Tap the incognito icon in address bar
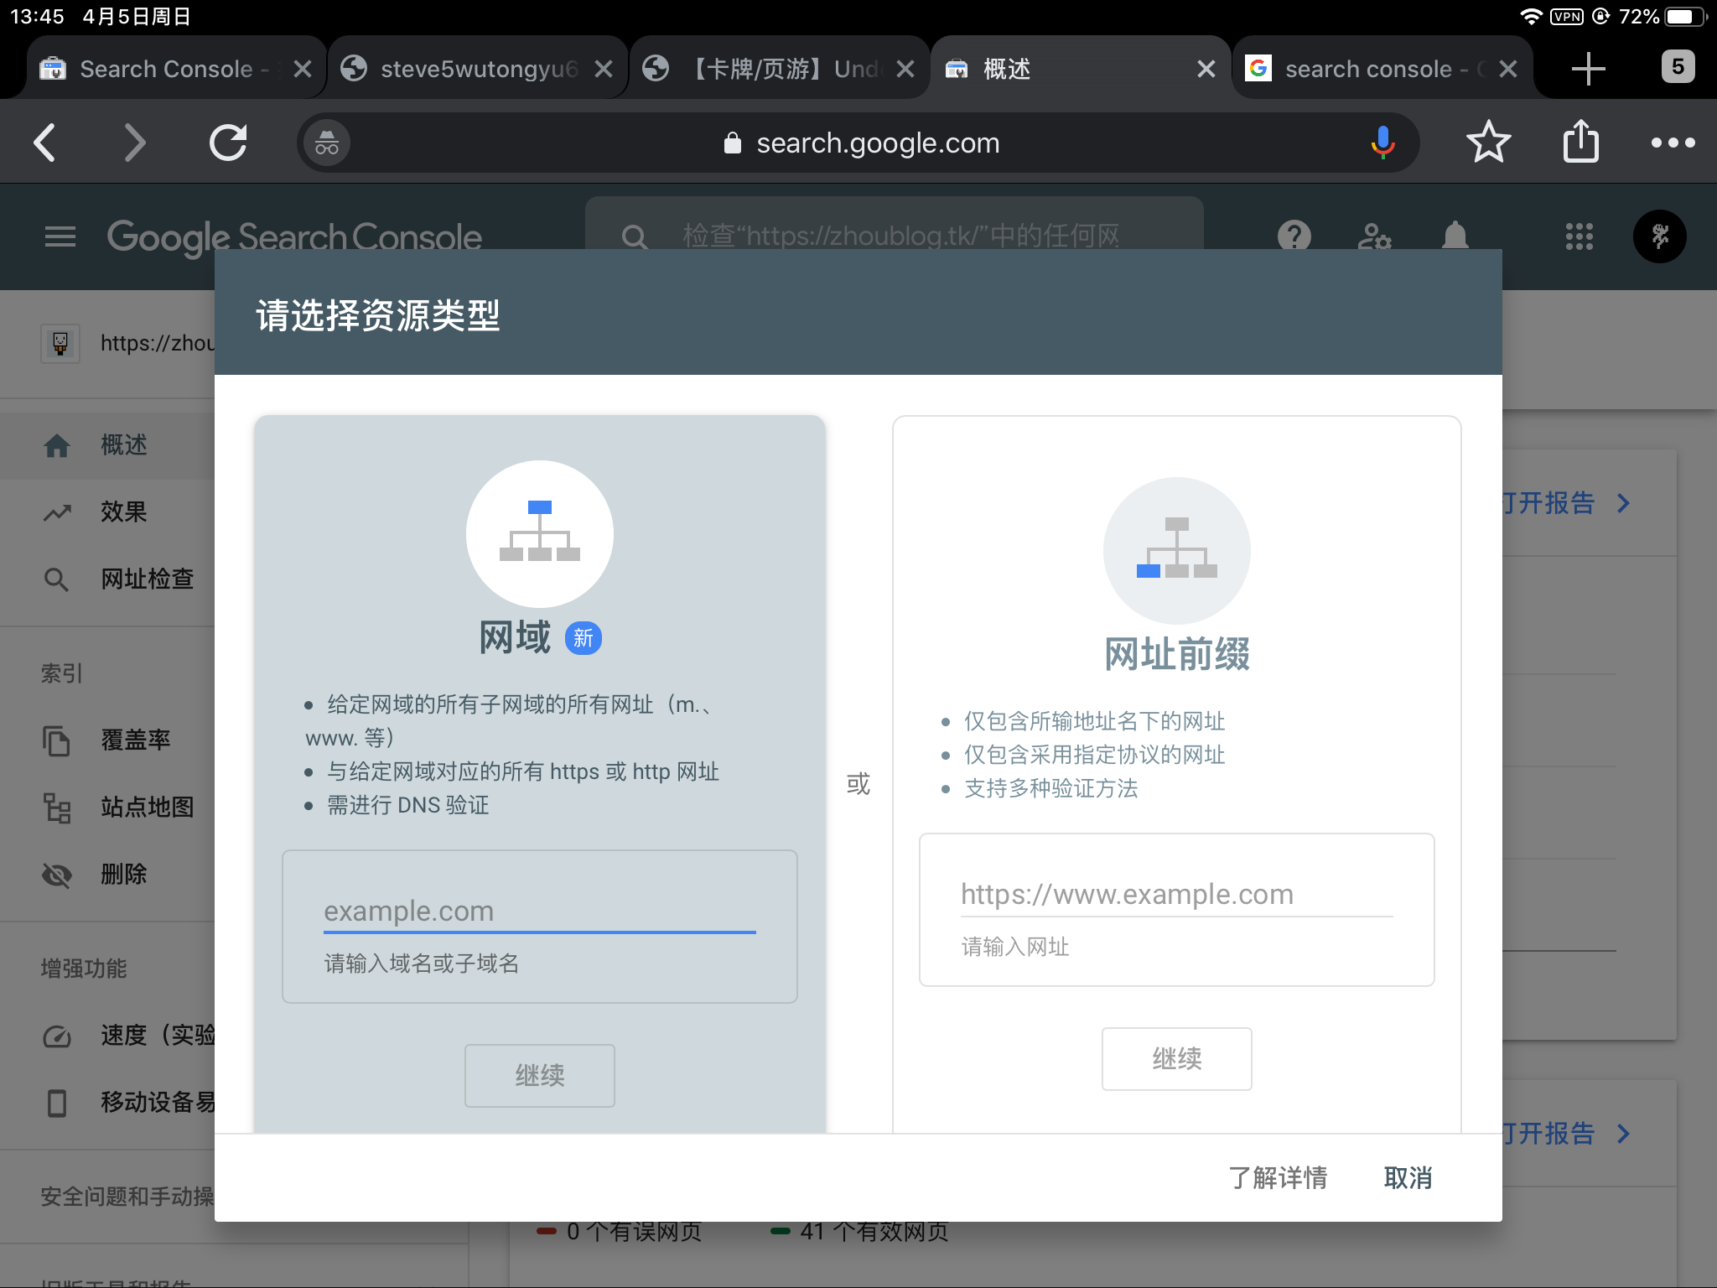1717x1288 pixels. [x=327, y=143]
